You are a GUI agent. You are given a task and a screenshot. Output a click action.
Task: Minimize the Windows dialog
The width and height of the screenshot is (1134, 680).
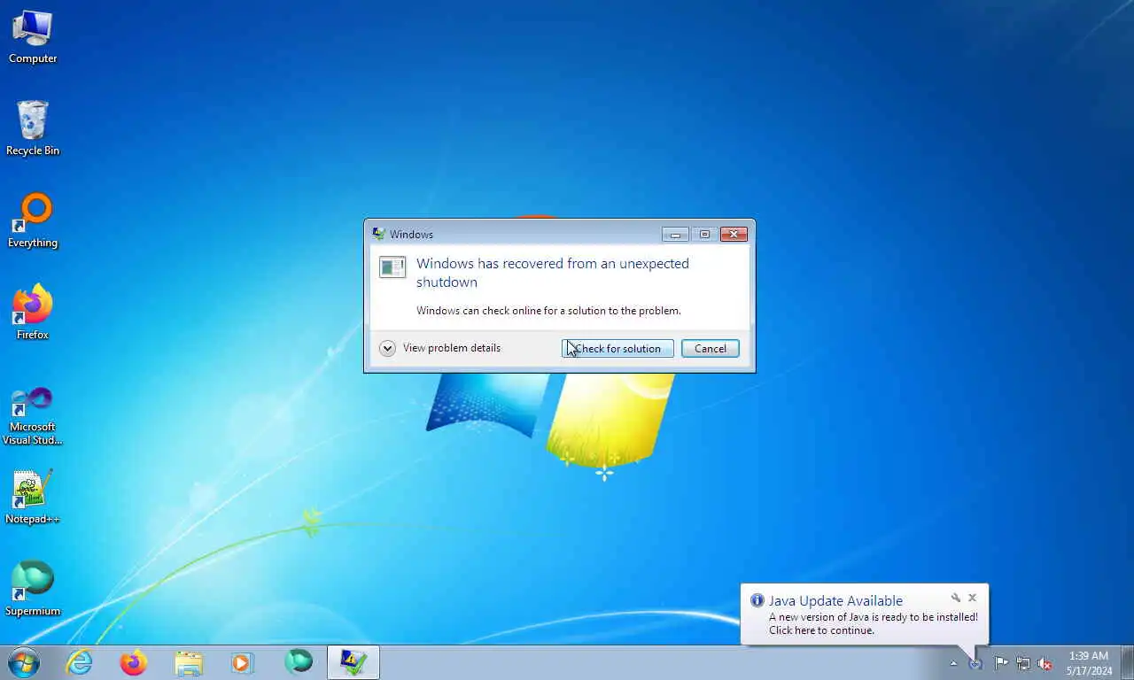[x=675, y=235]
